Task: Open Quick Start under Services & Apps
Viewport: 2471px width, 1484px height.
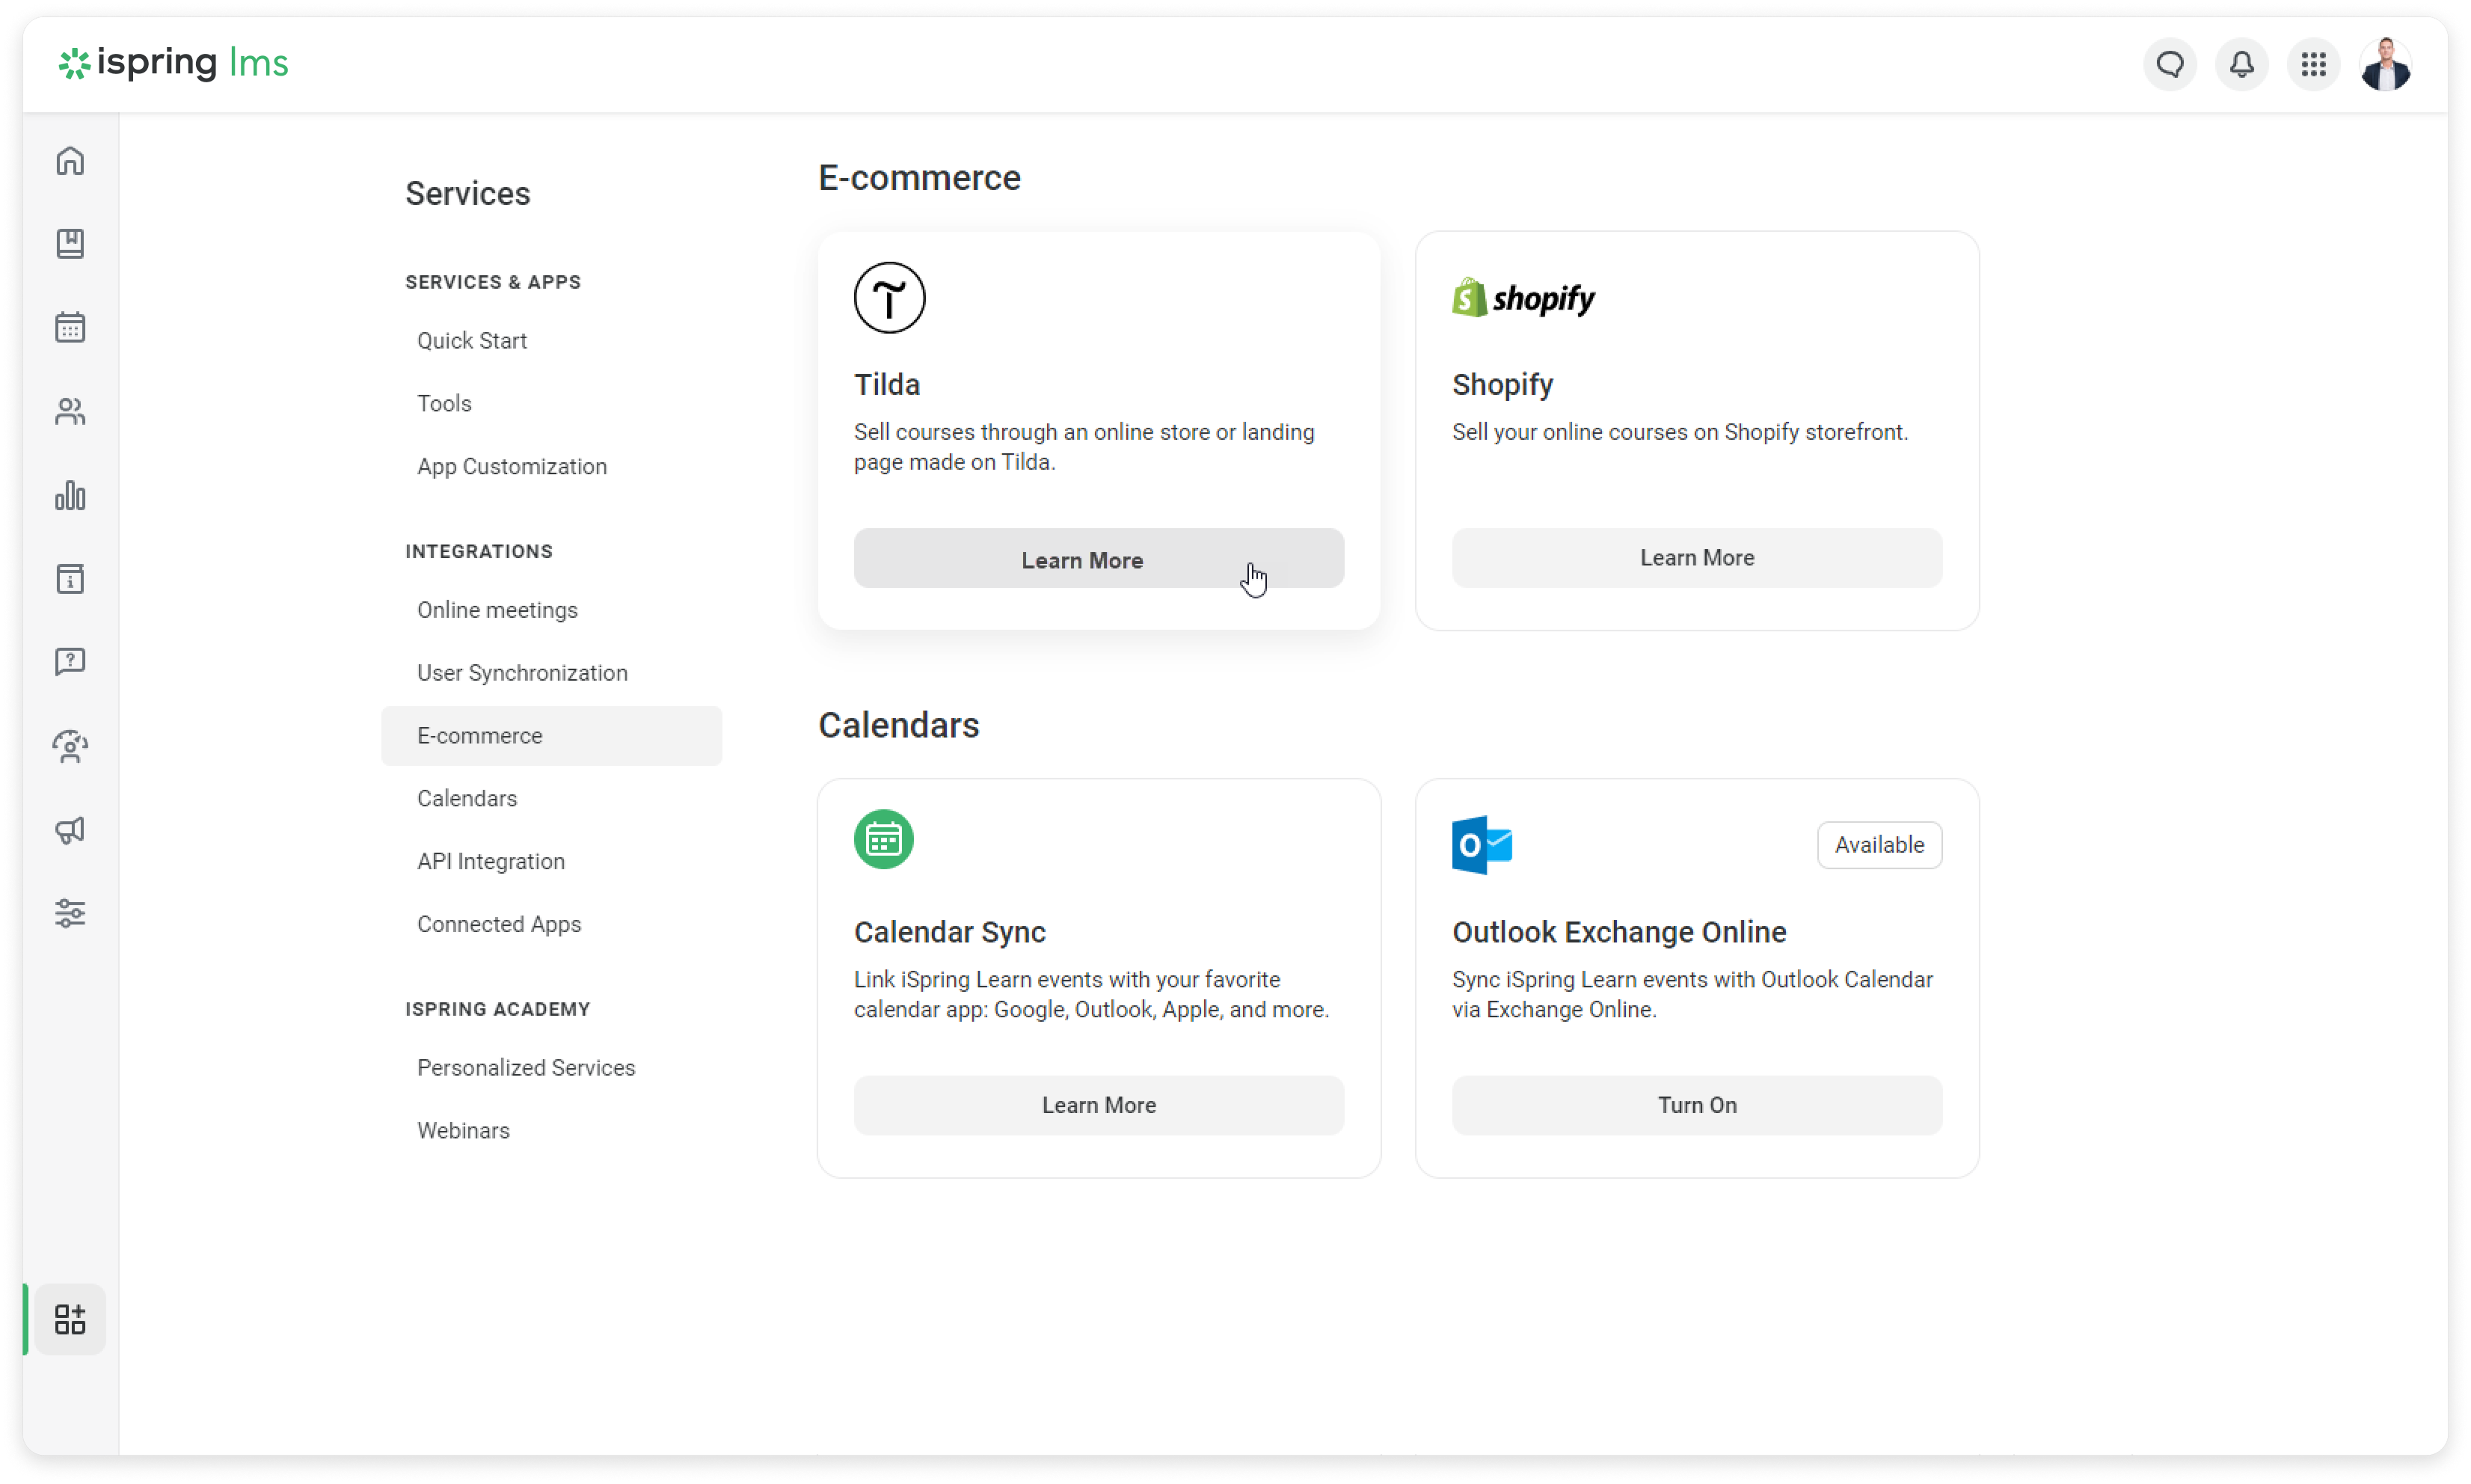Action: 472,341
